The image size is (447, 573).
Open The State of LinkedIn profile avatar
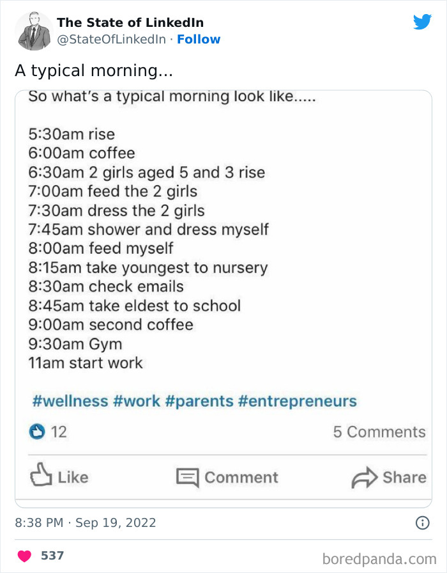point(31,30)
